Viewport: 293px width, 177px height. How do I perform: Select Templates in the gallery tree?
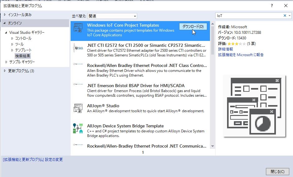pyautogui.click(x=23, y=50)
